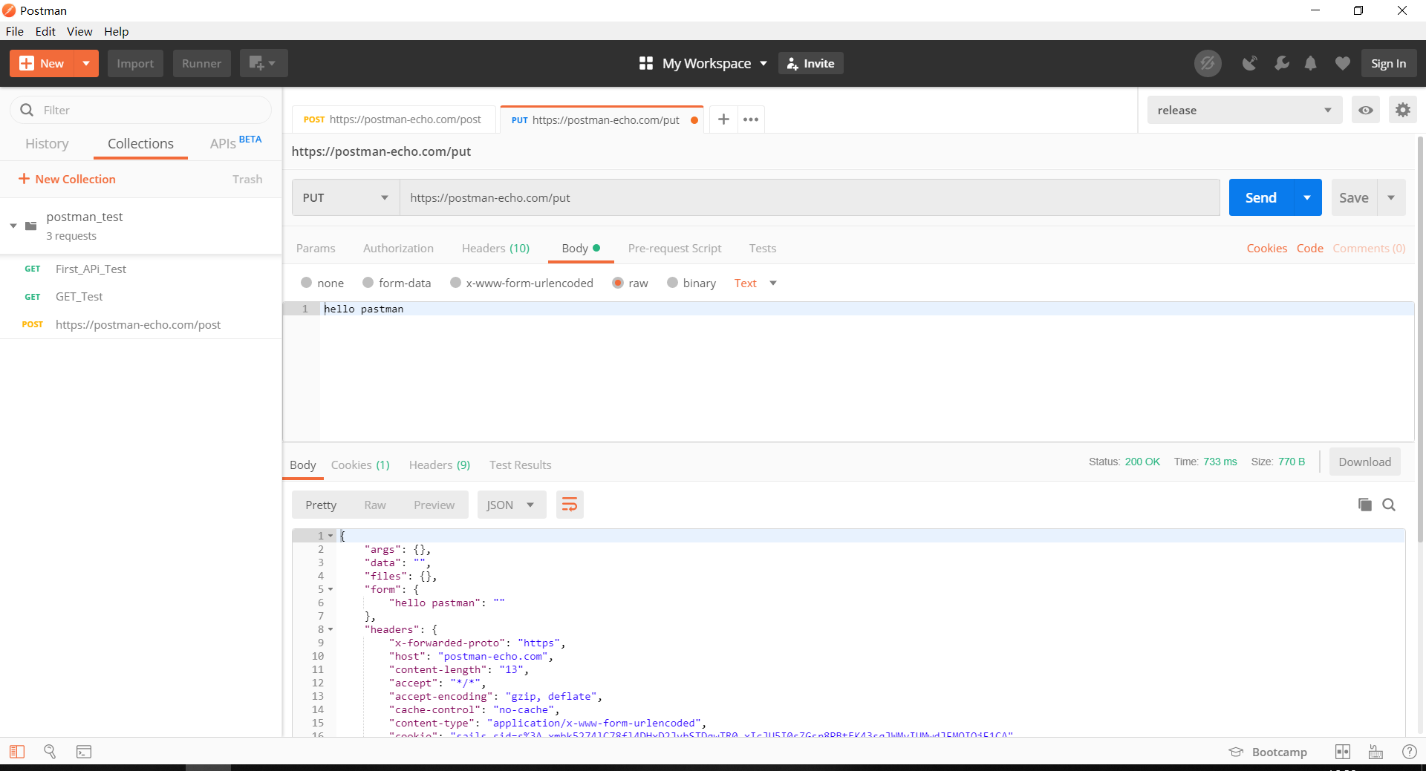
Task: Open the Send button dropdown arrow
Action: (1307, 198)
